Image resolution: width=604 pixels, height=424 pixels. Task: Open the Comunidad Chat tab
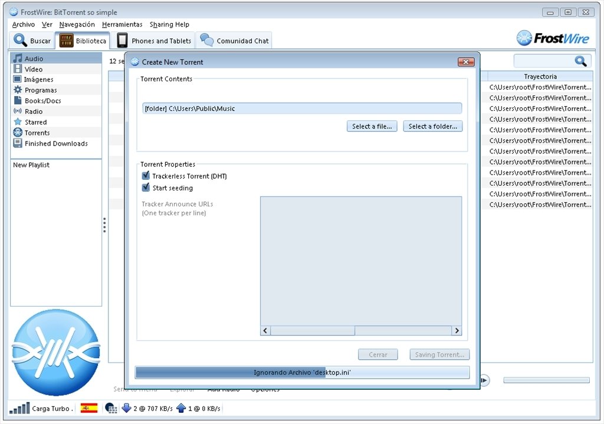coord(234,41)
